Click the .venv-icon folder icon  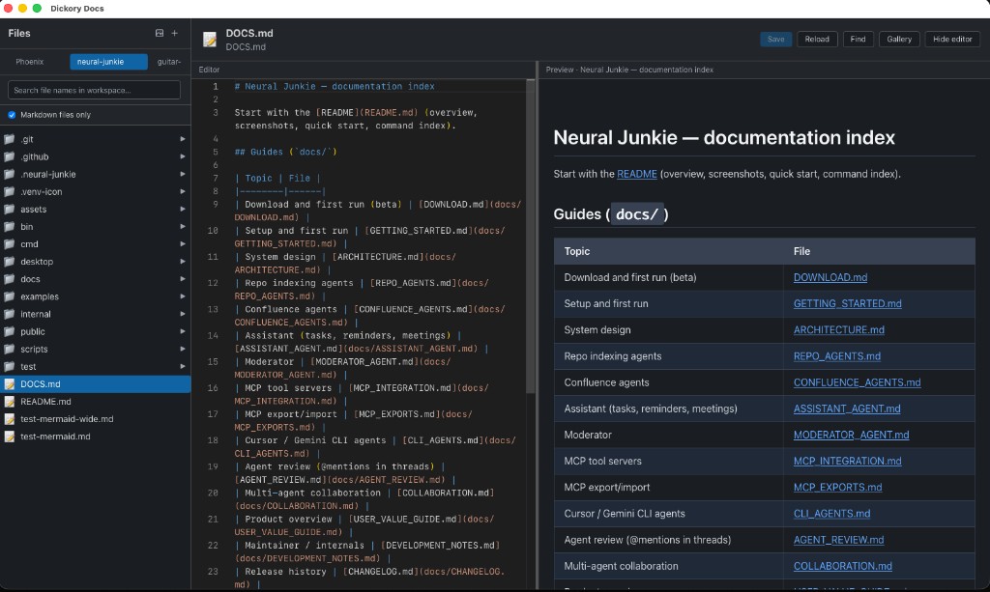point(10,191)
